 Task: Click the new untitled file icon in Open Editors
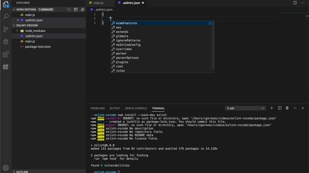click(x=69, y=10)
